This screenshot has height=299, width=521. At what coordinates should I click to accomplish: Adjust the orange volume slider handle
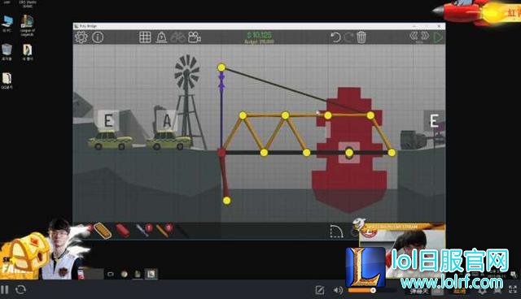pyautogui.click(x=373, y=290)
